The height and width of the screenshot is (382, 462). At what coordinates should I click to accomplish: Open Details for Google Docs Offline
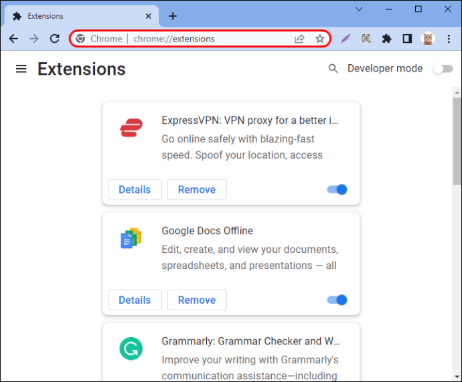[x=135, y=300]
